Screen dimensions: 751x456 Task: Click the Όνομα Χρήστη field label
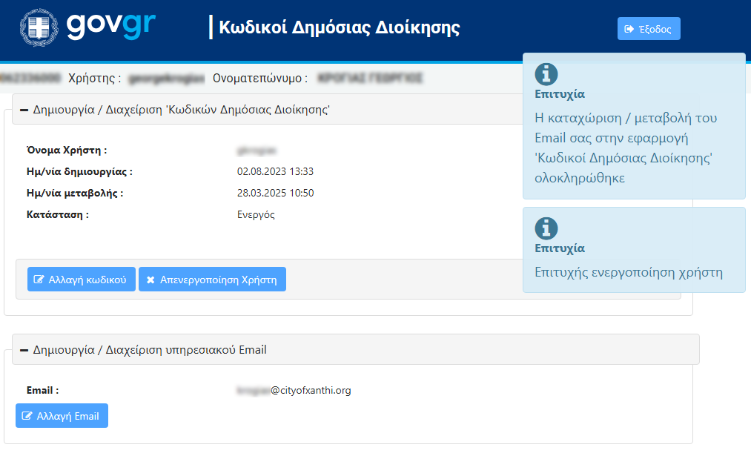coord(67,150)
